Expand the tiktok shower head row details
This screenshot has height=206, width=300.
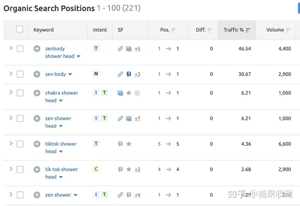(x=11, y=143)
